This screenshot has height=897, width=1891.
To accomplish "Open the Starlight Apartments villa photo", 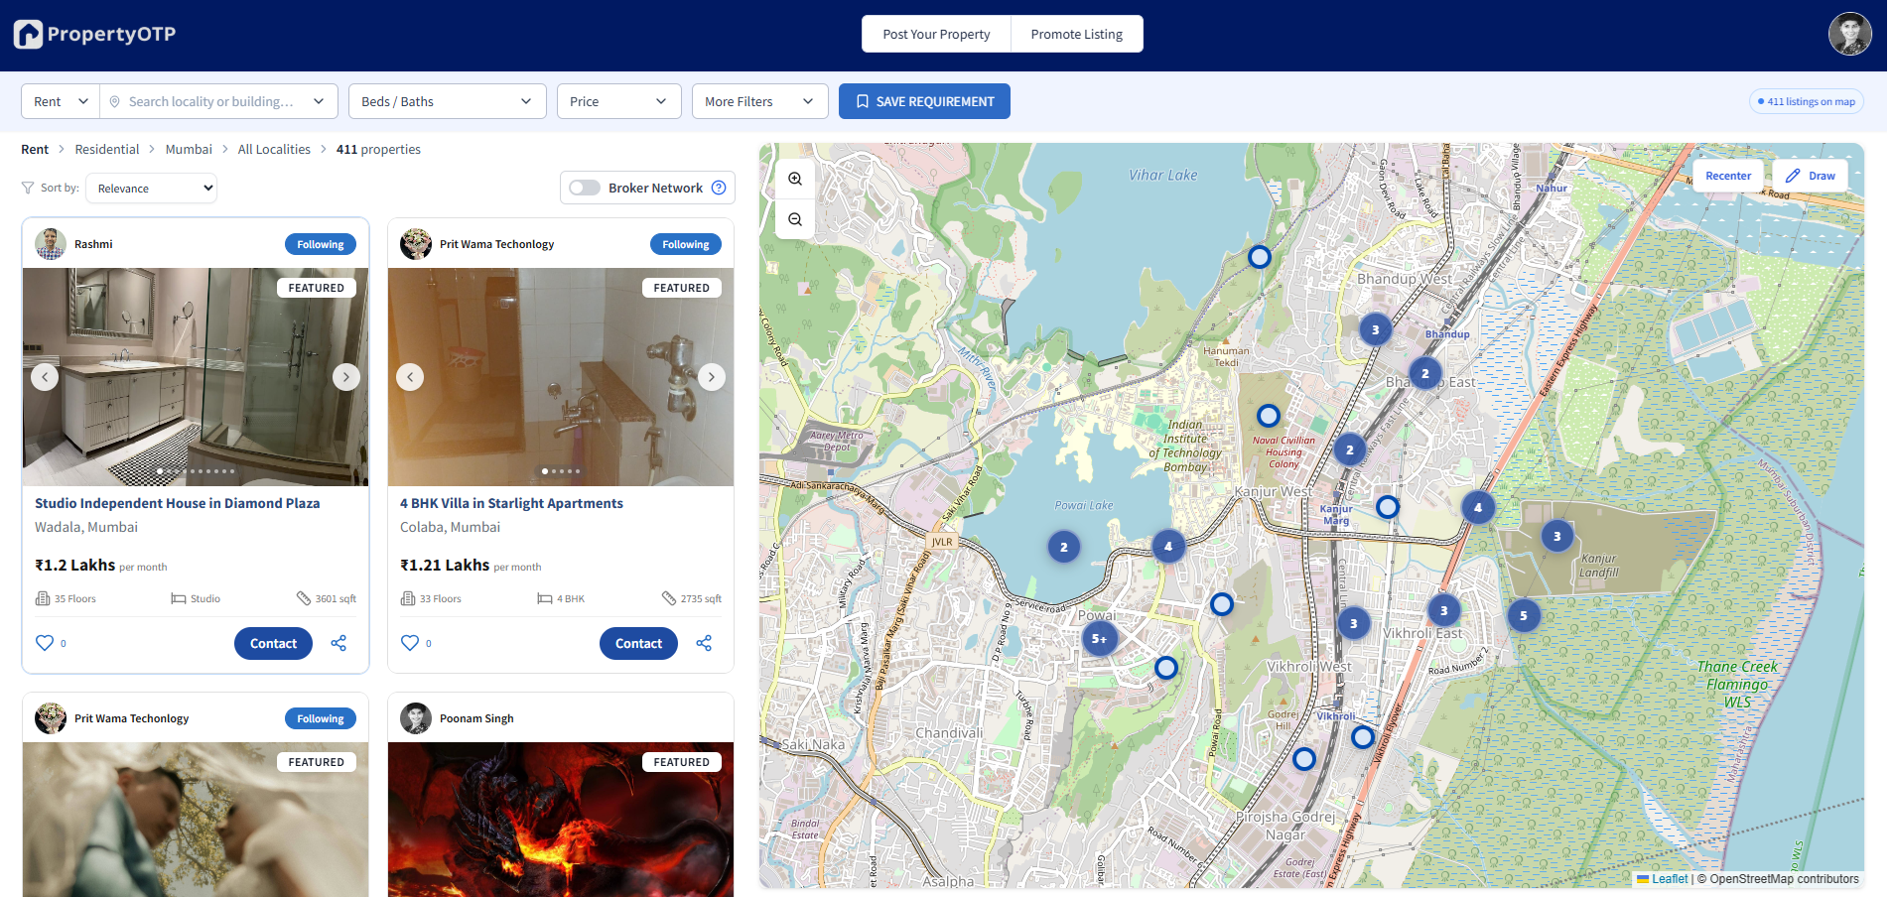I will pyautogui.click(x=561, y=377).
